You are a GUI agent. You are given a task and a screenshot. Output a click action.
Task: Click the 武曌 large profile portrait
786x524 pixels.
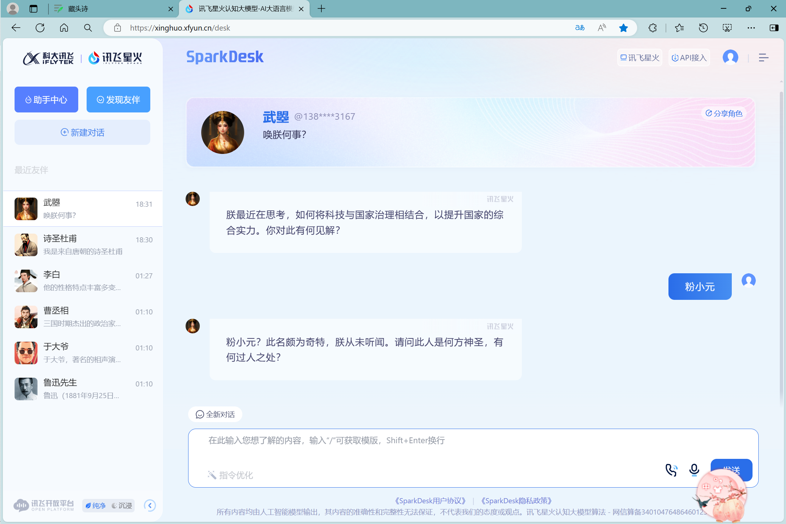(223, 132)
